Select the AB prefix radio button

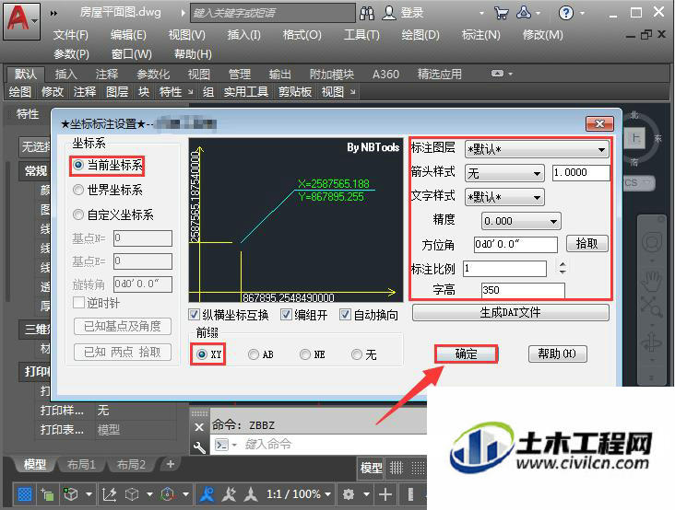254,354
